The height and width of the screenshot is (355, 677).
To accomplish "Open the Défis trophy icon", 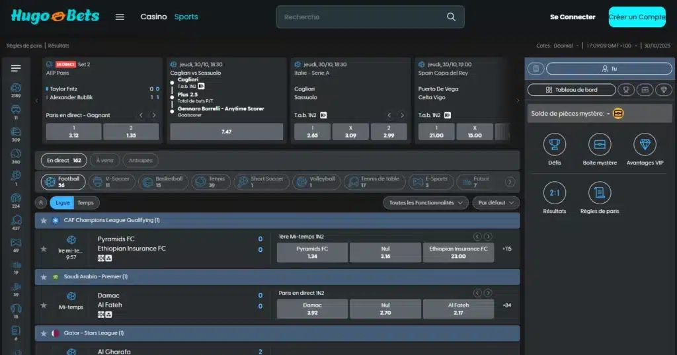I will pyautogui.click(x=555, y=145).
